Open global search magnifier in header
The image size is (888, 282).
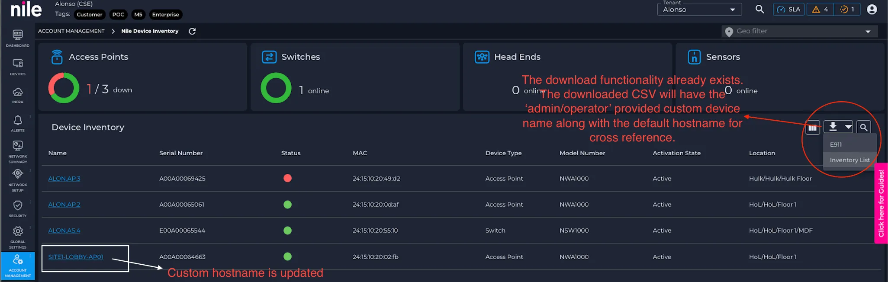pyautogui.click(x=759, y=9)
